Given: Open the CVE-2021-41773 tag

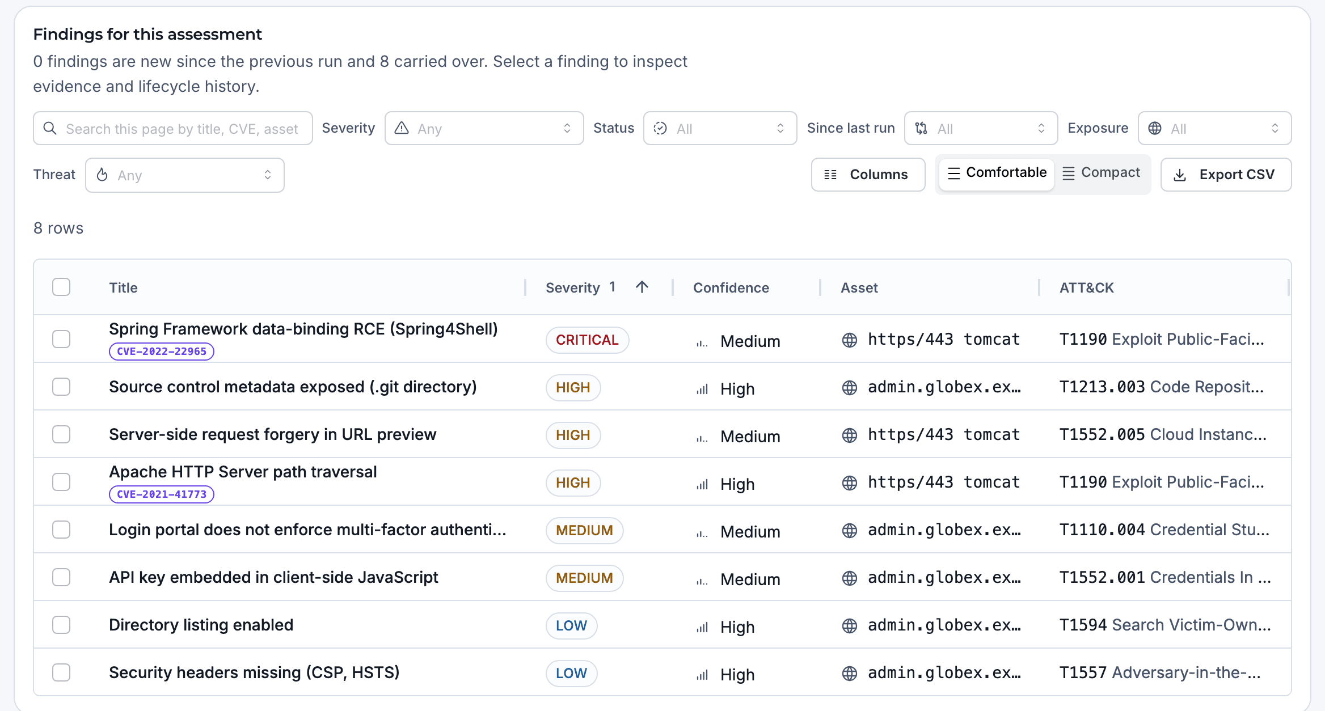Looking at the screenshot, I should pos(161,494).
